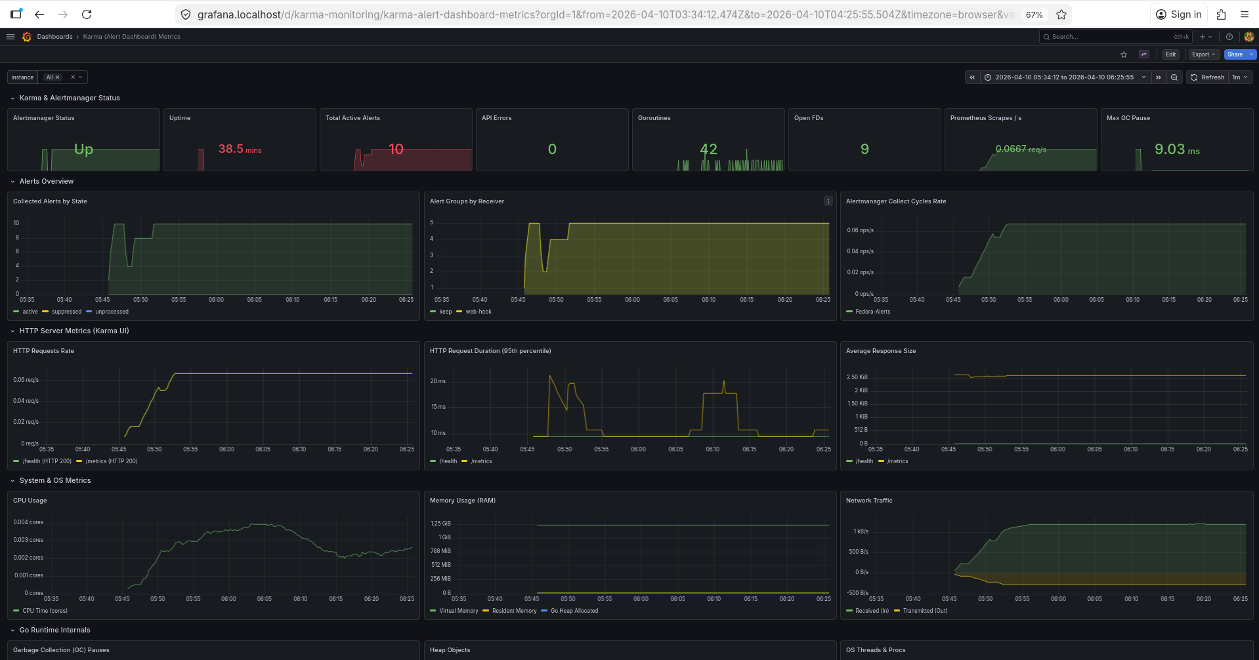Image resolution: width=1259 pixels, height=660 pixels.
Task: Open the instance variable dropdown arrow
Action: [81, 77]
